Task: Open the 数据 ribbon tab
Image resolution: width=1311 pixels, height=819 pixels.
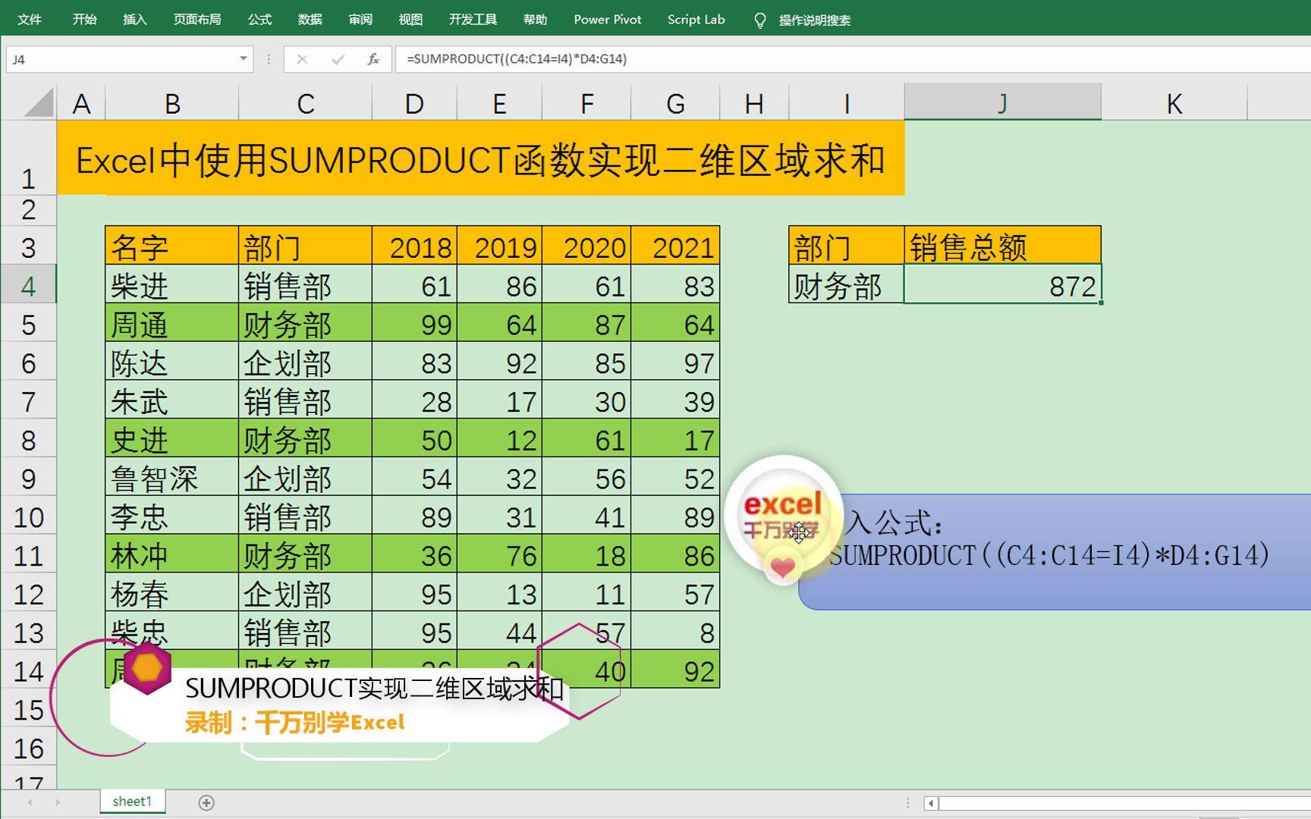Action: (x=310, y=20)
